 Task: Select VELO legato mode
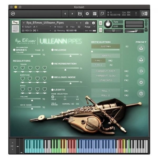[53, 97]
